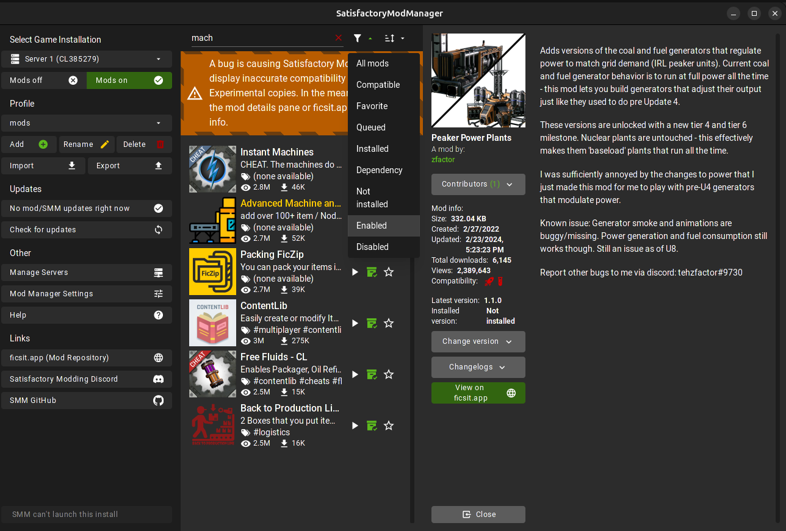Open the Free Fluids - CL mod thumbnail
Viewport: 786px width, 531px height.
212,374
